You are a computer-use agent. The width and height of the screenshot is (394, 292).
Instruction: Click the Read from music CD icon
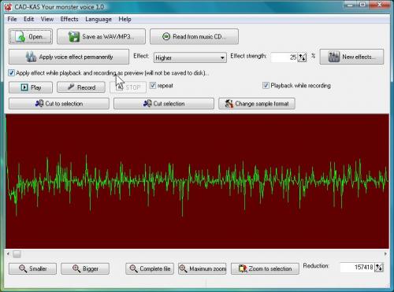tap(166, 36)
